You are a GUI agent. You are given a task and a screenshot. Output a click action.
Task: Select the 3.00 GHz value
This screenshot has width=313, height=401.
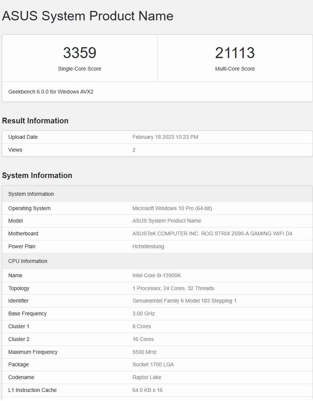click(144, 313)
